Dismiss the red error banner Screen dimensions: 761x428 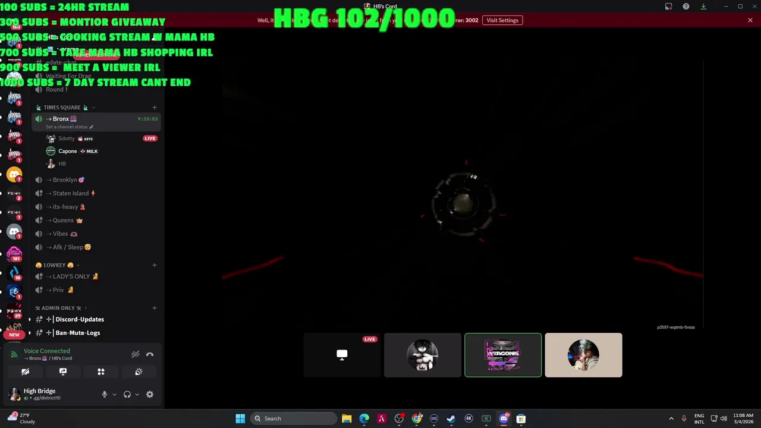750,20
